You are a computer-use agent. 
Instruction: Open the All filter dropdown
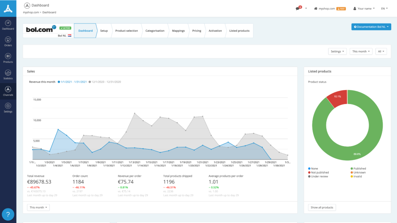pyautogui.click(x=381, y=51)
